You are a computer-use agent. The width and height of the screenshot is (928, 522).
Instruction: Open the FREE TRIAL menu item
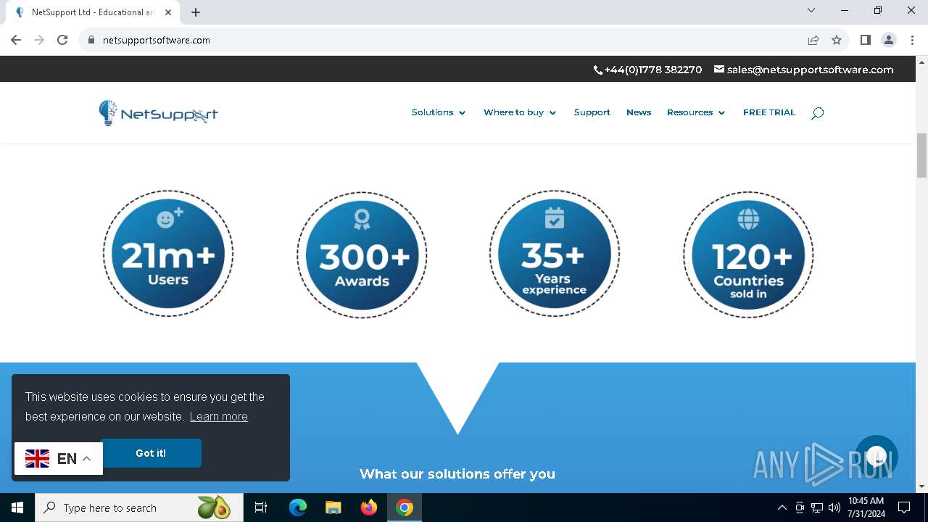pyautogui.click(x=769, y=112)
